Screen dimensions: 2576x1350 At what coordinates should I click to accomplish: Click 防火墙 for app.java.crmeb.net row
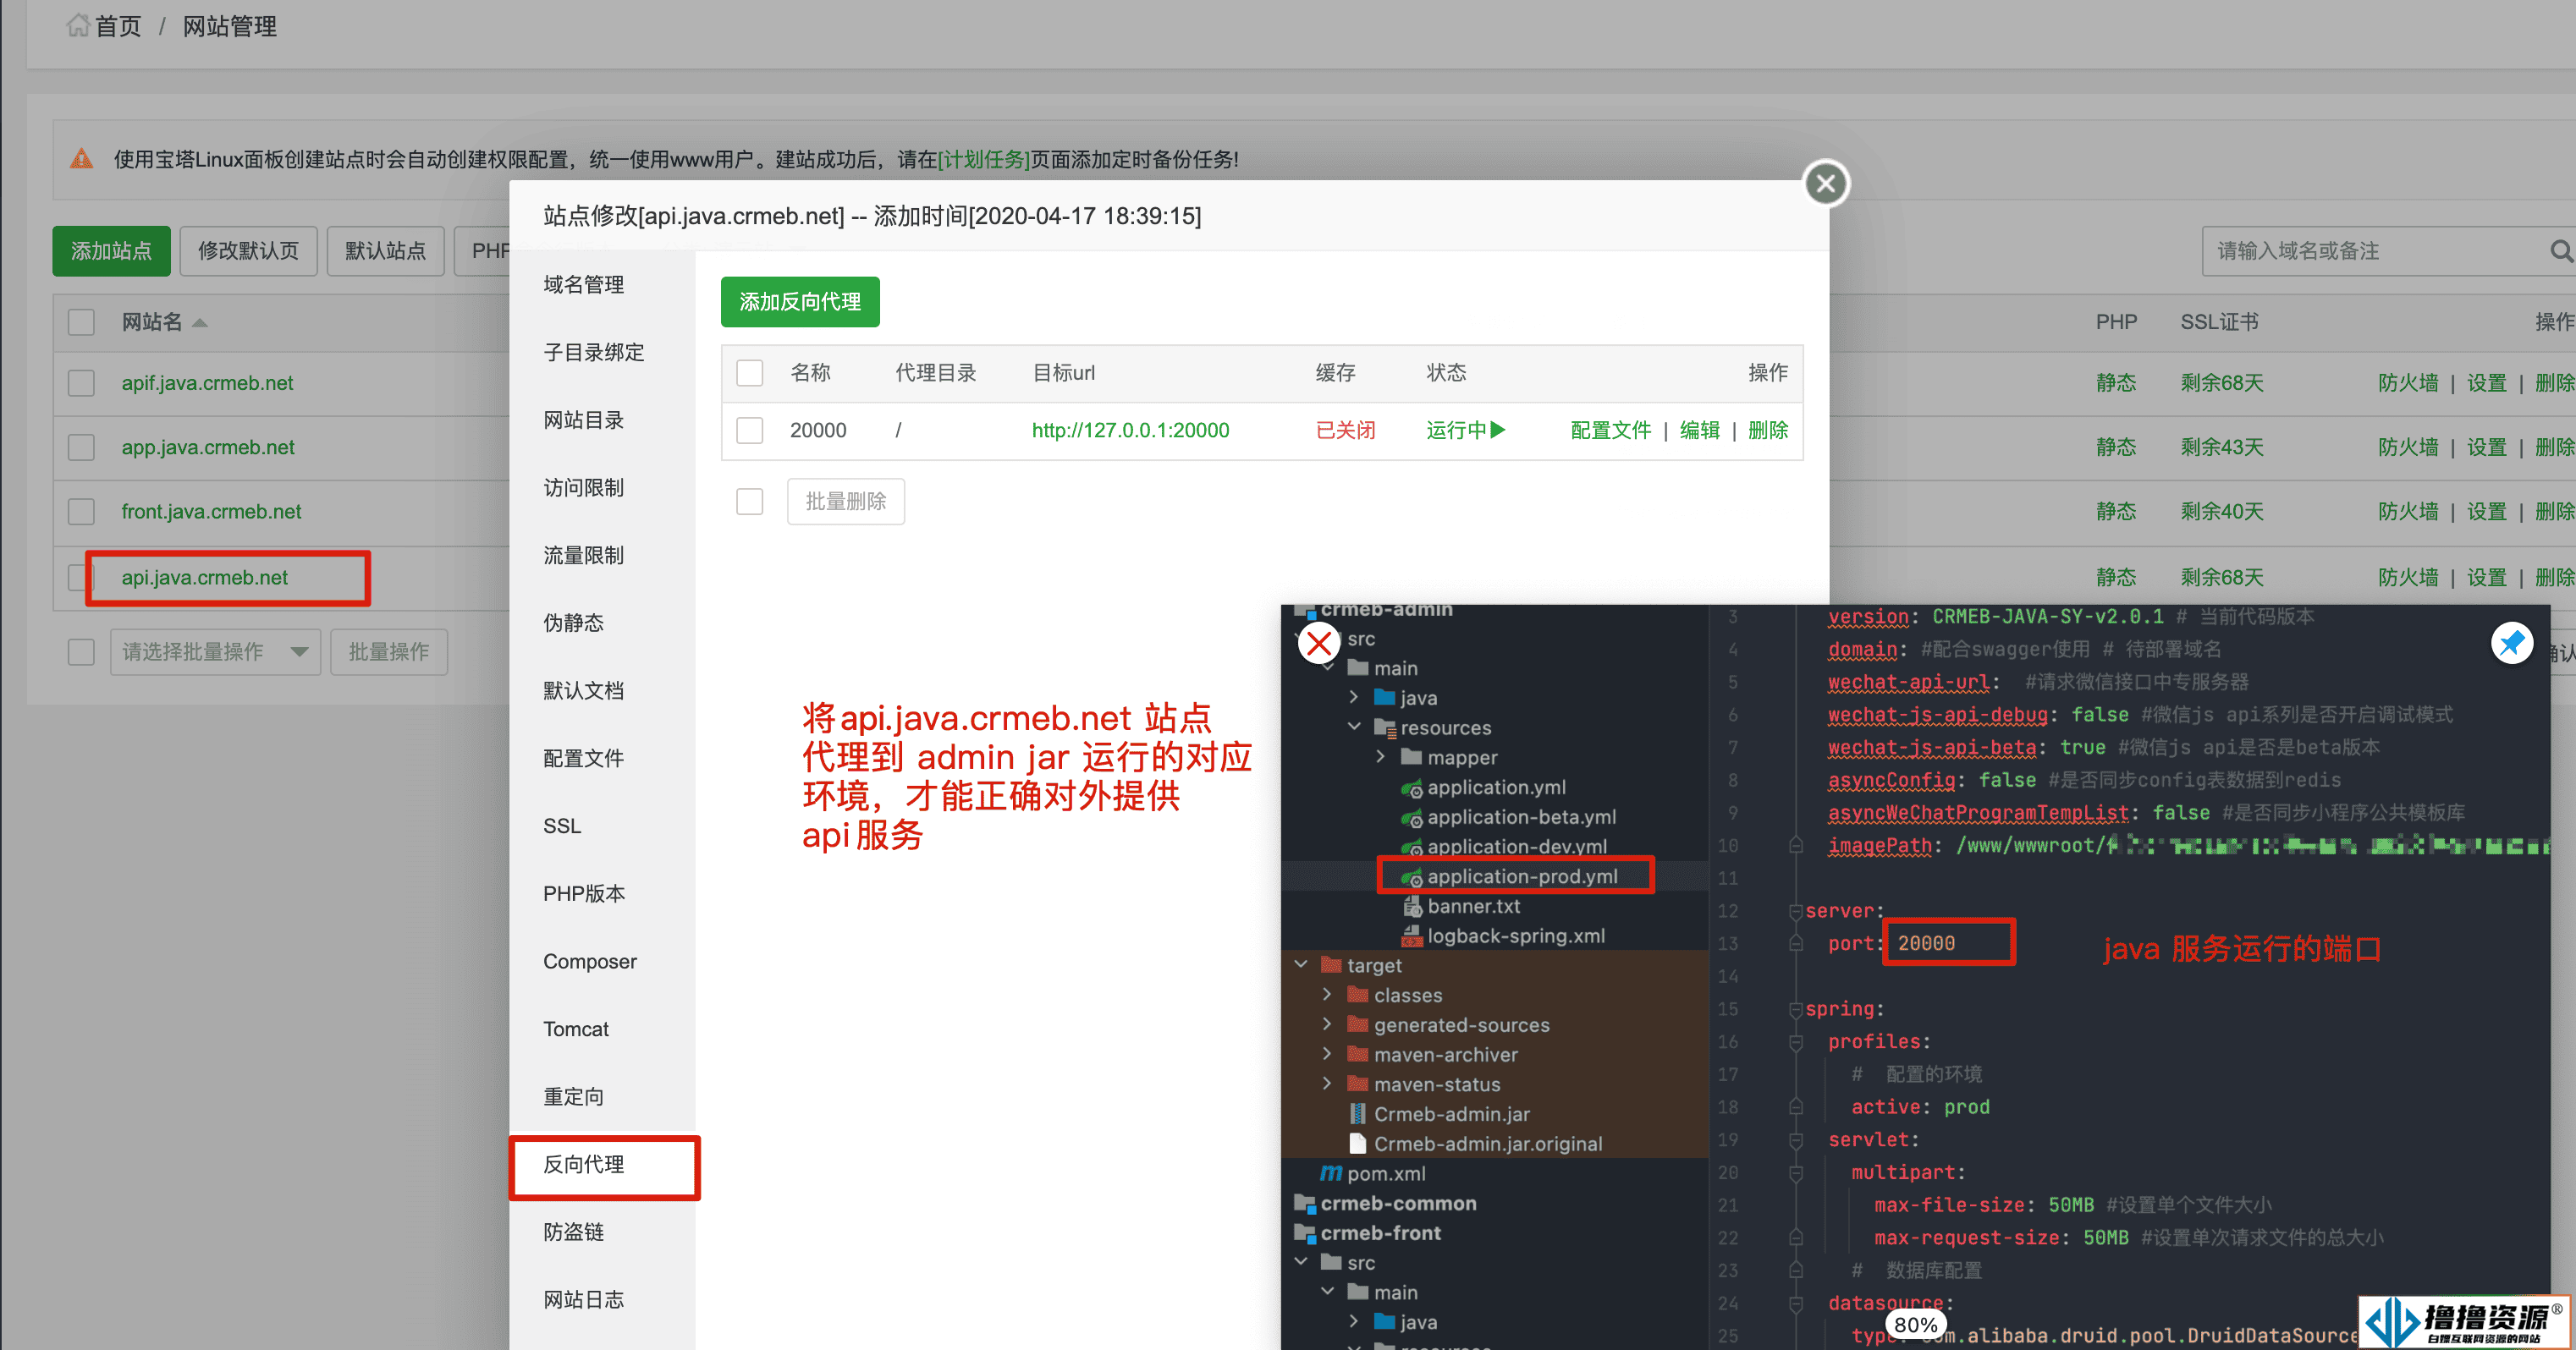[2408, 447]
